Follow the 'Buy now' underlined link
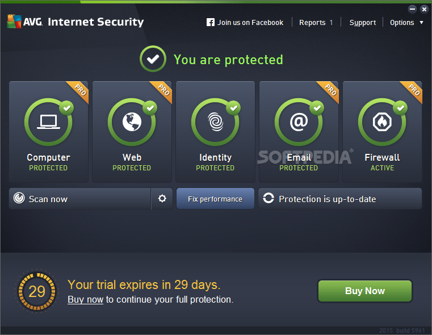Screen dimensions: 432x335 tap(85, 299)
